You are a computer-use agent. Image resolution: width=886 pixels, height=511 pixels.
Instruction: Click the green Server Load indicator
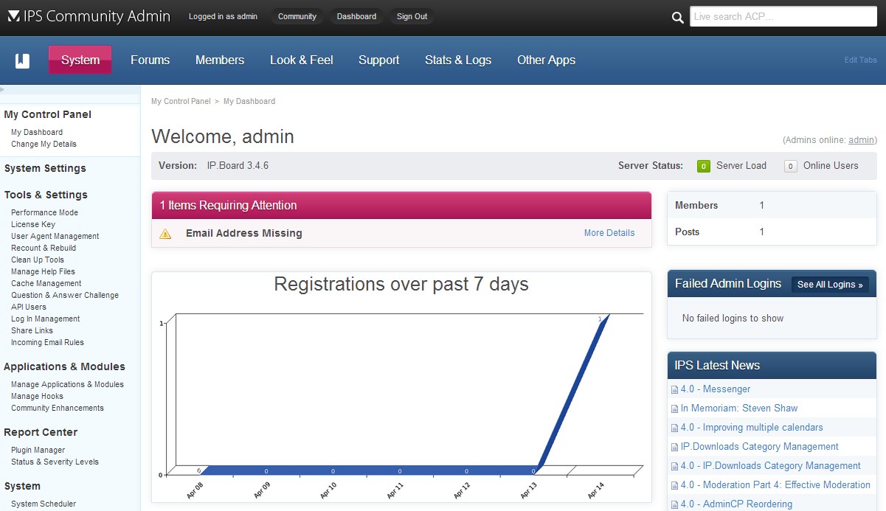(x=704, y=166)
